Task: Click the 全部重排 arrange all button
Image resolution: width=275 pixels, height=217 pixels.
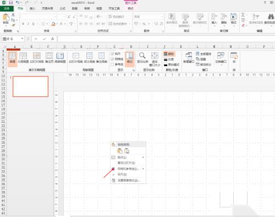Action: tap(204, 54)
